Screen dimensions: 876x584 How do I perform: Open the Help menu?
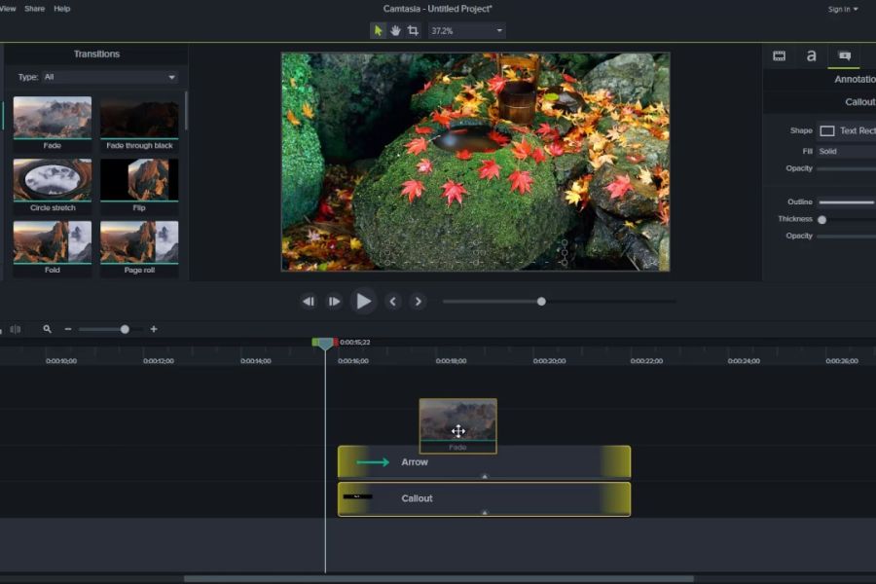[62, 9]
